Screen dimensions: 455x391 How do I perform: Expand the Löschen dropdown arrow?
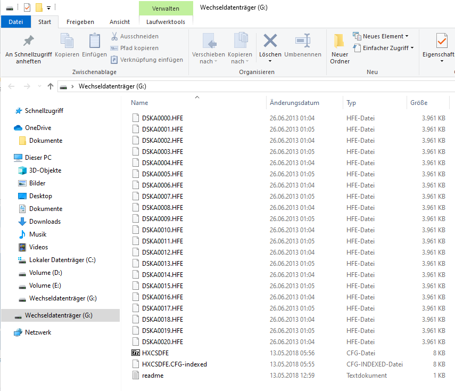click(x=270, y=61)
